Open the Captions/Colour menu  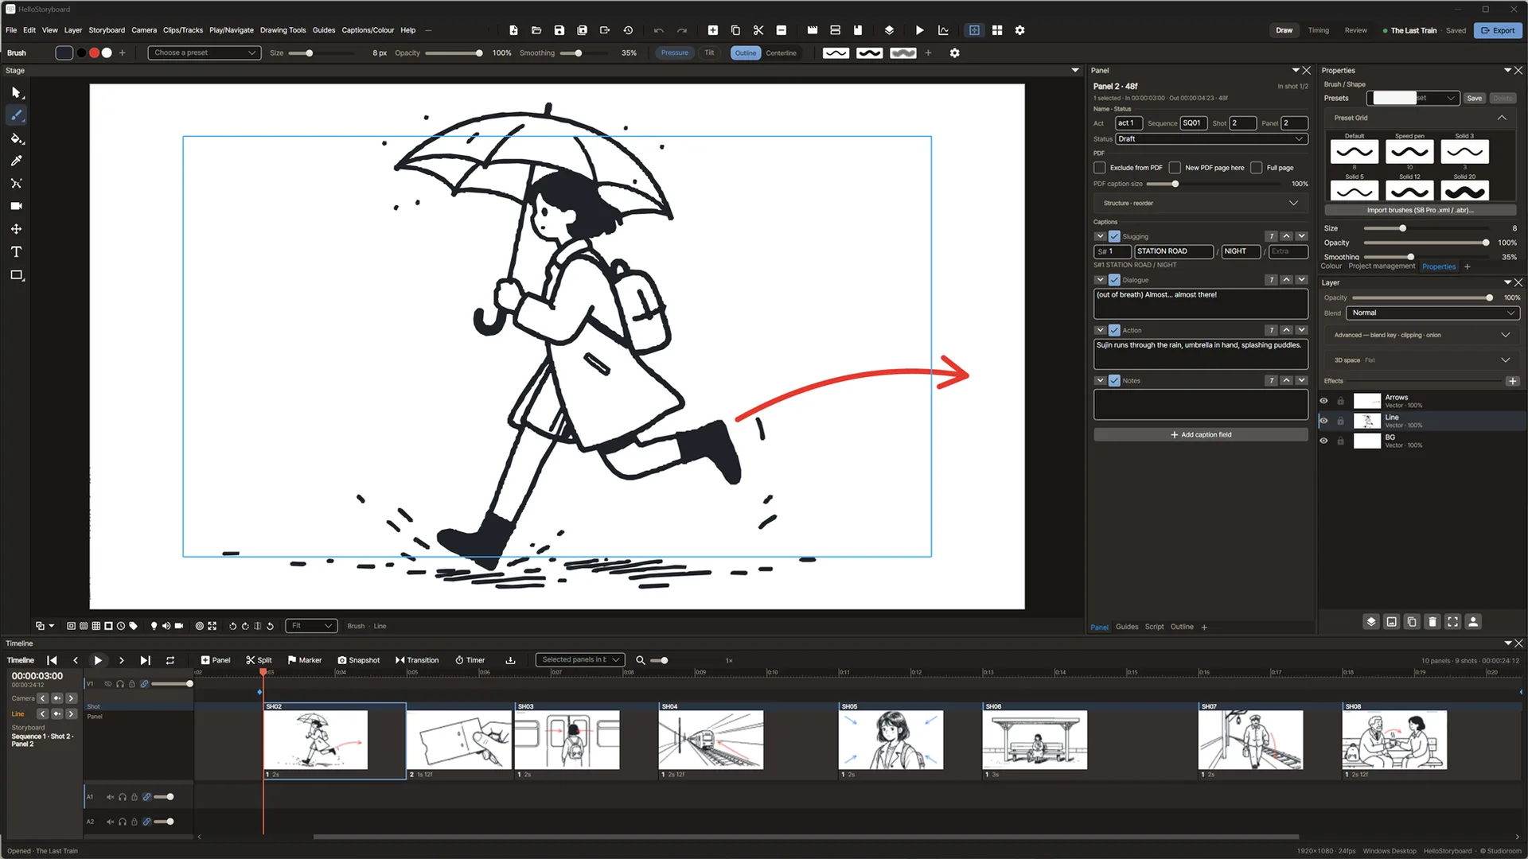(368, 30)
